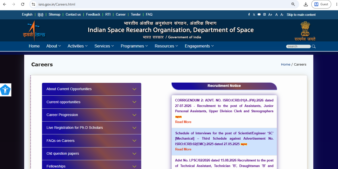Go back using browser back arrow

coord(5,4)
